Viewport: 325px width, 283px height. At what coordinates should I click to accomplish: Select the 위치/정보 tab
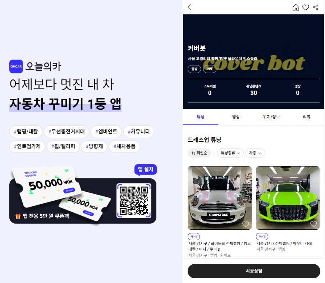coord(271,117)
